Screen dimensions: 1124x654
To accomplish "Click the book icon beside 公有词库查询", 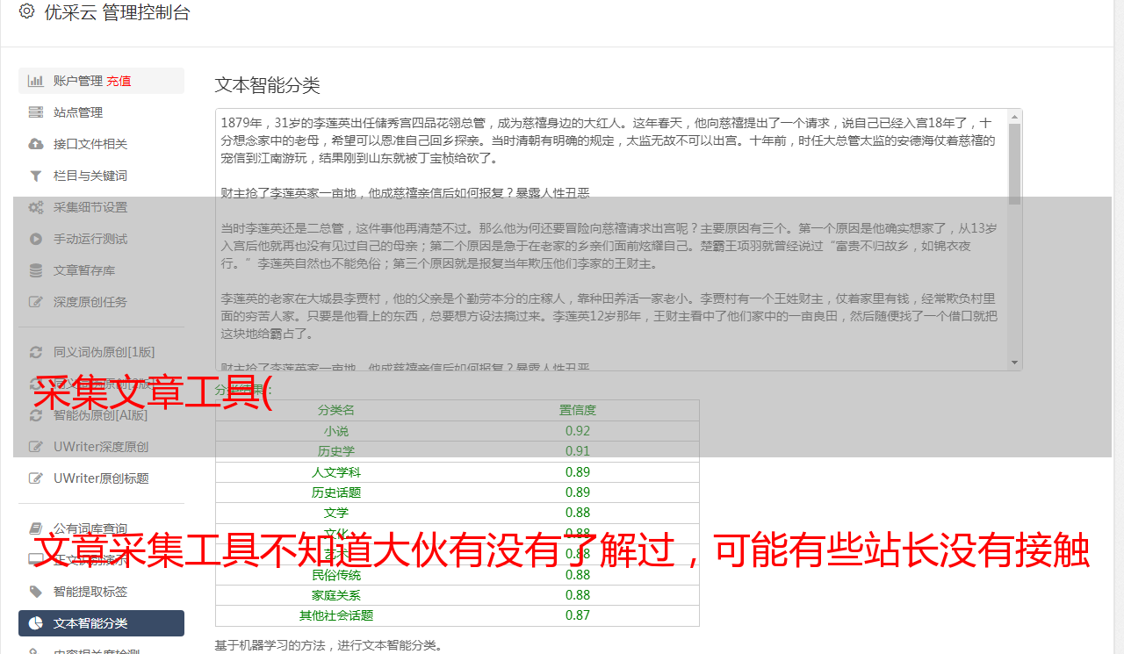I will 36,528.
